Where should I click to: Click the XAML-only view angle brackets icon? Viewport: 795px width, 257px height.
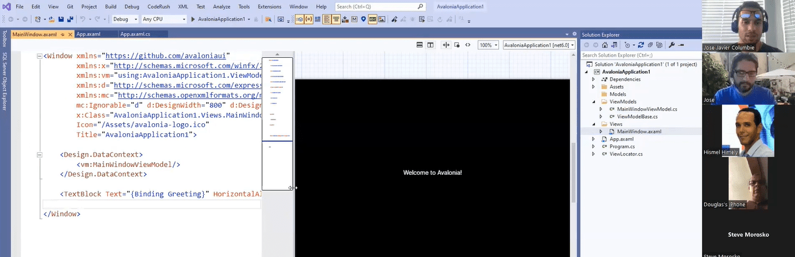coord(468,45)
